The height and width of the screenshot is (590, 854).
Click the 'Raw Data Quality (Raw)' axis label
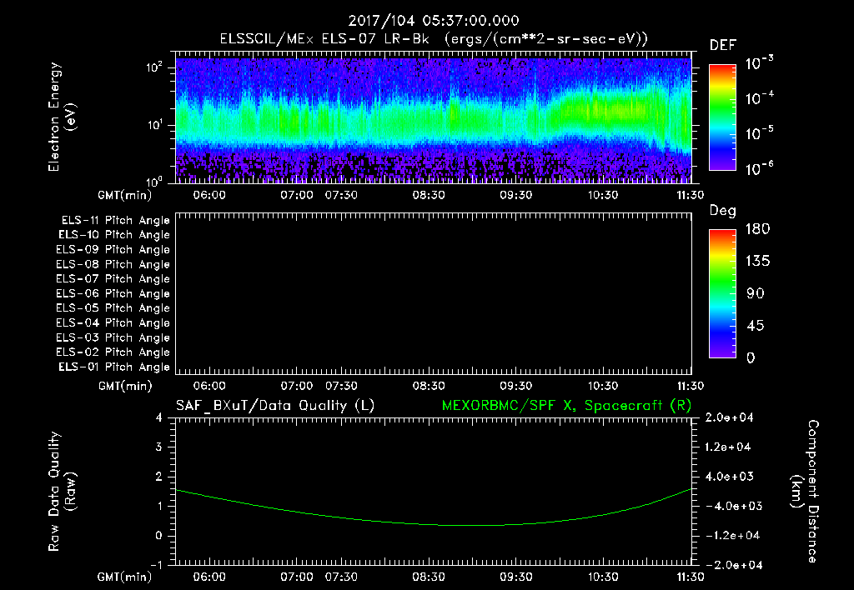pyautogui.click(x=62, y=492)
